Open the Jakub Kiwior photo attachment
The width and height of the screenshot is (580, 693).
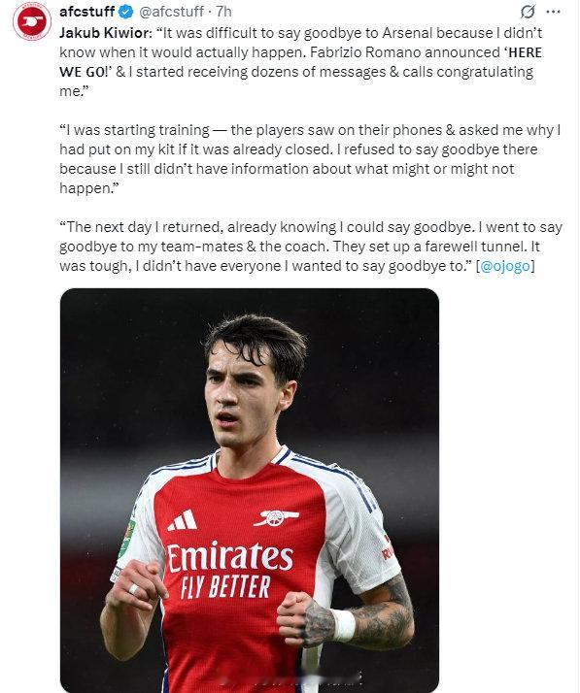250,490
